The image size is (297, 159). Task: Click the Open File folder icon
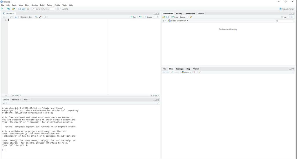pos(13,9)
